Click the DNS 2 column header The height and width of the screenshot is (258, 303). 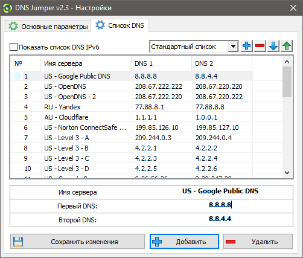tap(222, 63)
